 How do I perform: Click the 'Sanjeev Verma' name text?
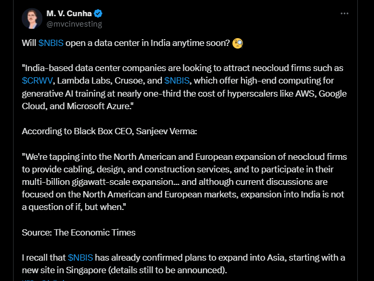click(166, 131)
